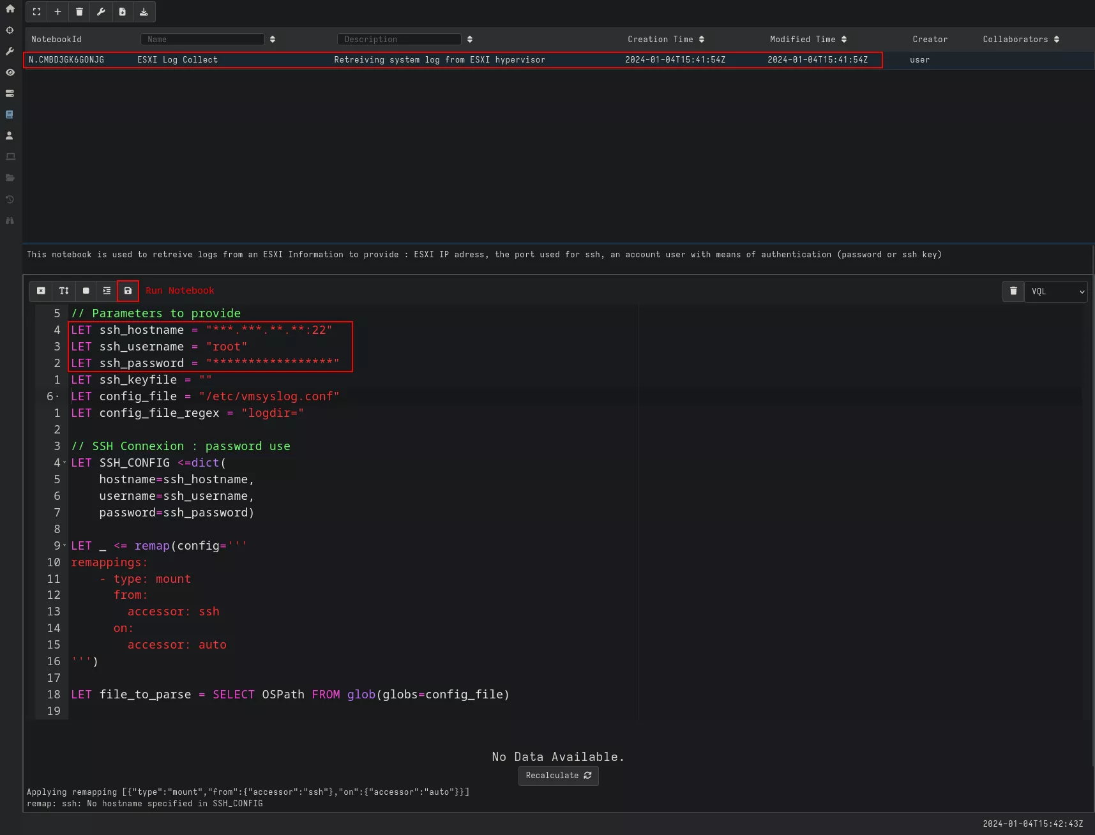
Task: Click the 'No hostname specified in SSH_CONFIG' log message
Action: pyautogui.click(x=145, y=804)
